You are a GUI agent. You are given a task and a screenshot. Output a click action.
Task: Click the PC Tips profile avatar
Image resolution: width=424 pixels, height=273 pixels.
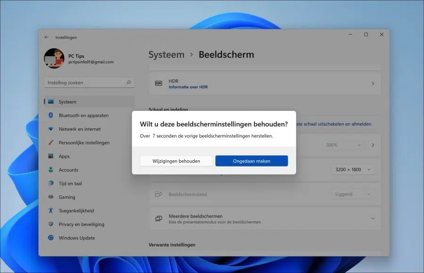54,58
